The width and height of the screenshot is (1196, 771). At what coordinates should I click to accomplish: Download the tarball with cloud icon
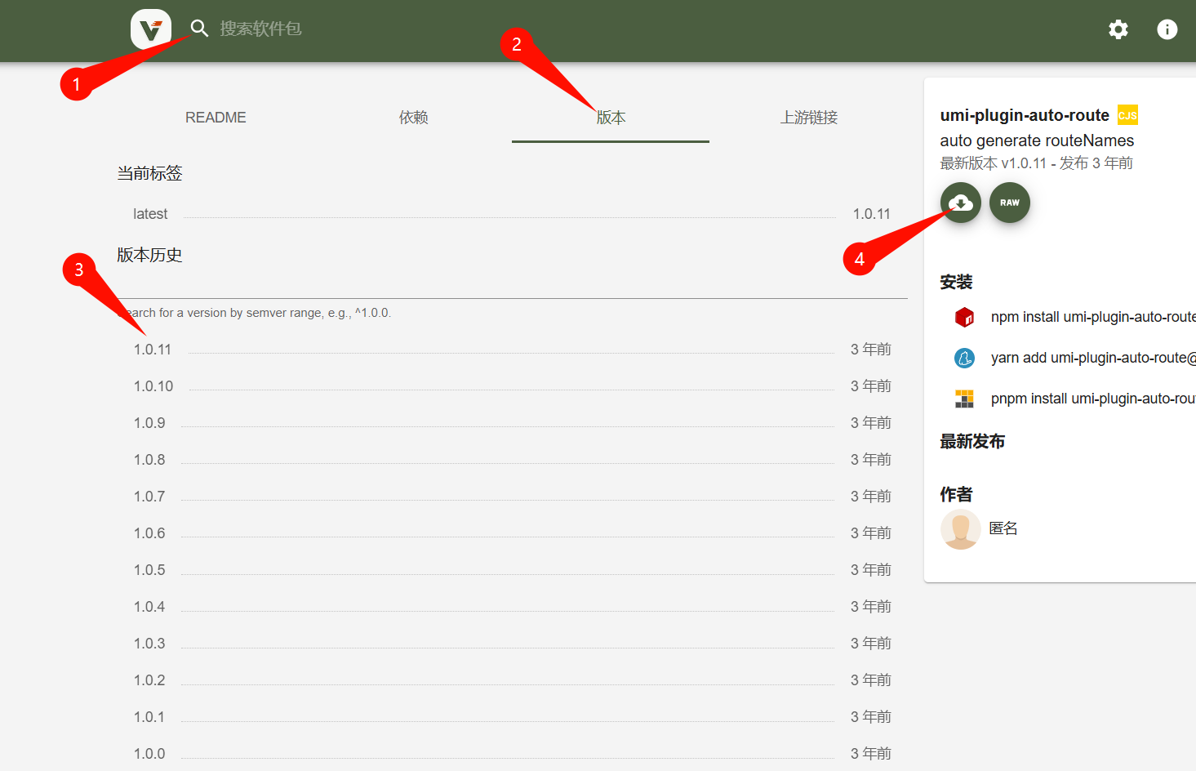point(961,203)
